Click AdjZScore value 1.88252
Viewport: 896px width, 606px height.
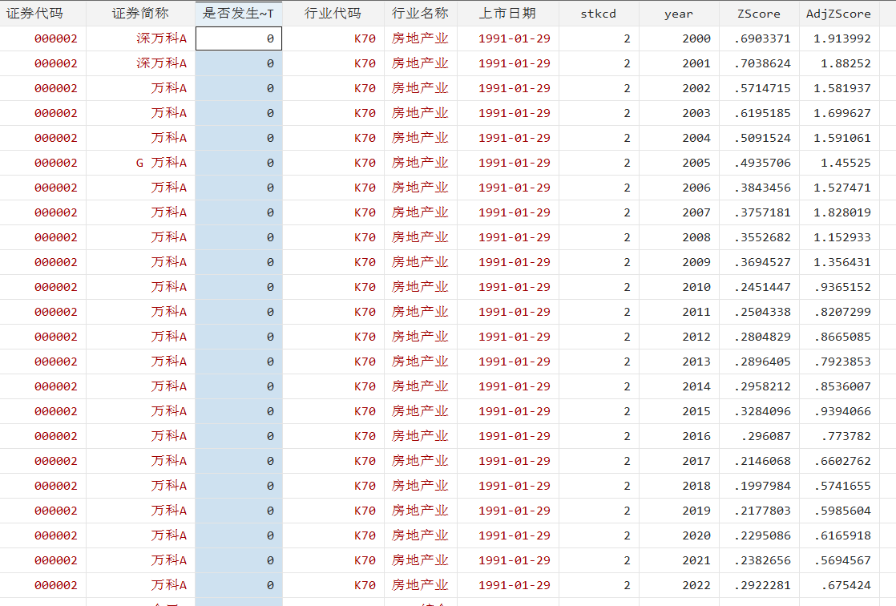(846, 63)
